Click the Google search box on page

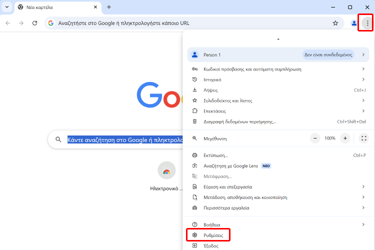point(115,139)
